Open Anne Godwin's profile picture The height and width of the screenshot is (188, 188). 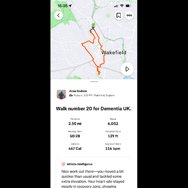click(x=61, y=94)
